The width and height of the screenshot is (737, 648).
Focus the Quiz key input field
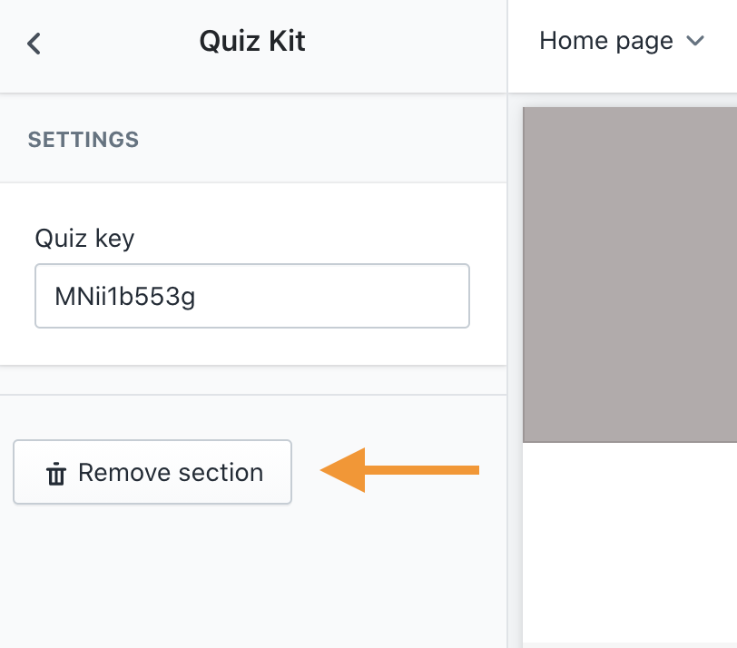(251, 296)
